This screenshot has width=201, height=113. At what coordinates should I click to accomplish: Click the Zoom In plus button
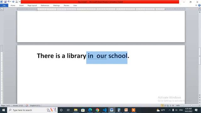point(199,105)
